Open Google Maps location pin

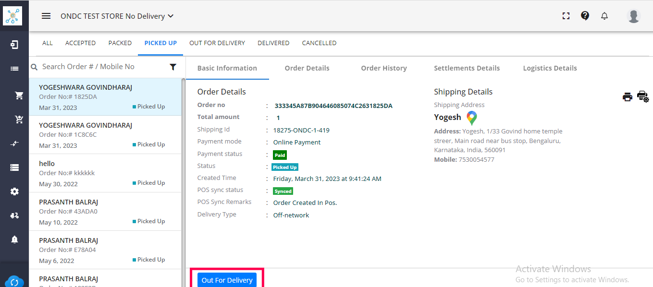pyautogui.click(x=471, y=118)
